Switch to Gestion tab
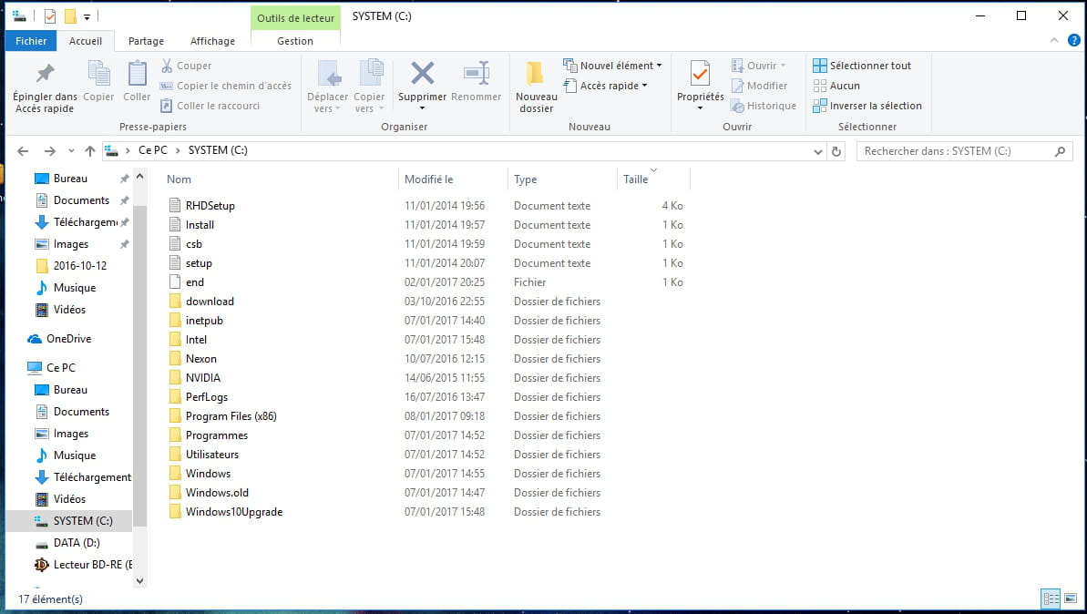This screenshot has height=614, width=1087. [x=295, y=41]
